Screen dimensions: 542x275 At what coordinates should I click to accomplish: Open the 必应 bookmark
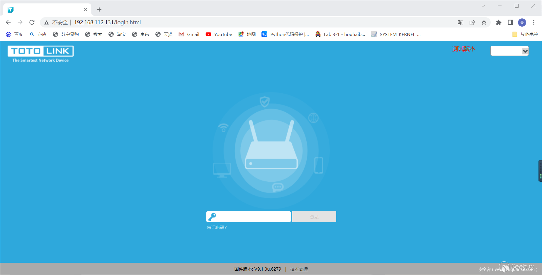pyautogui.click(x=38, y=35)
